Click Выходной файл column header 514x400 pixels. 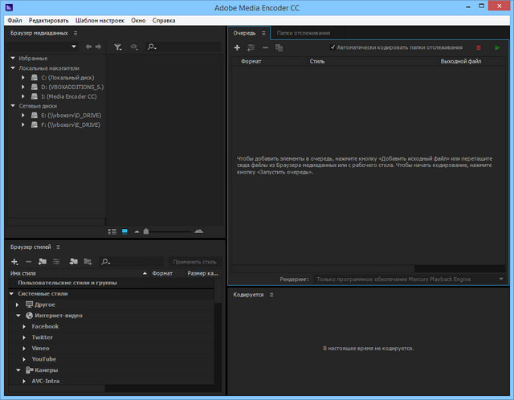[x=461, y=61]
